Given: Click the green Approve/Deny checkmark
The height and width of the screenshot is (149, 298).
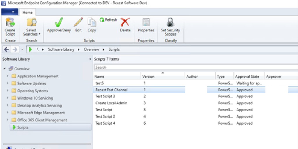Looking at the screenshot, I should (x=59, y=22).
